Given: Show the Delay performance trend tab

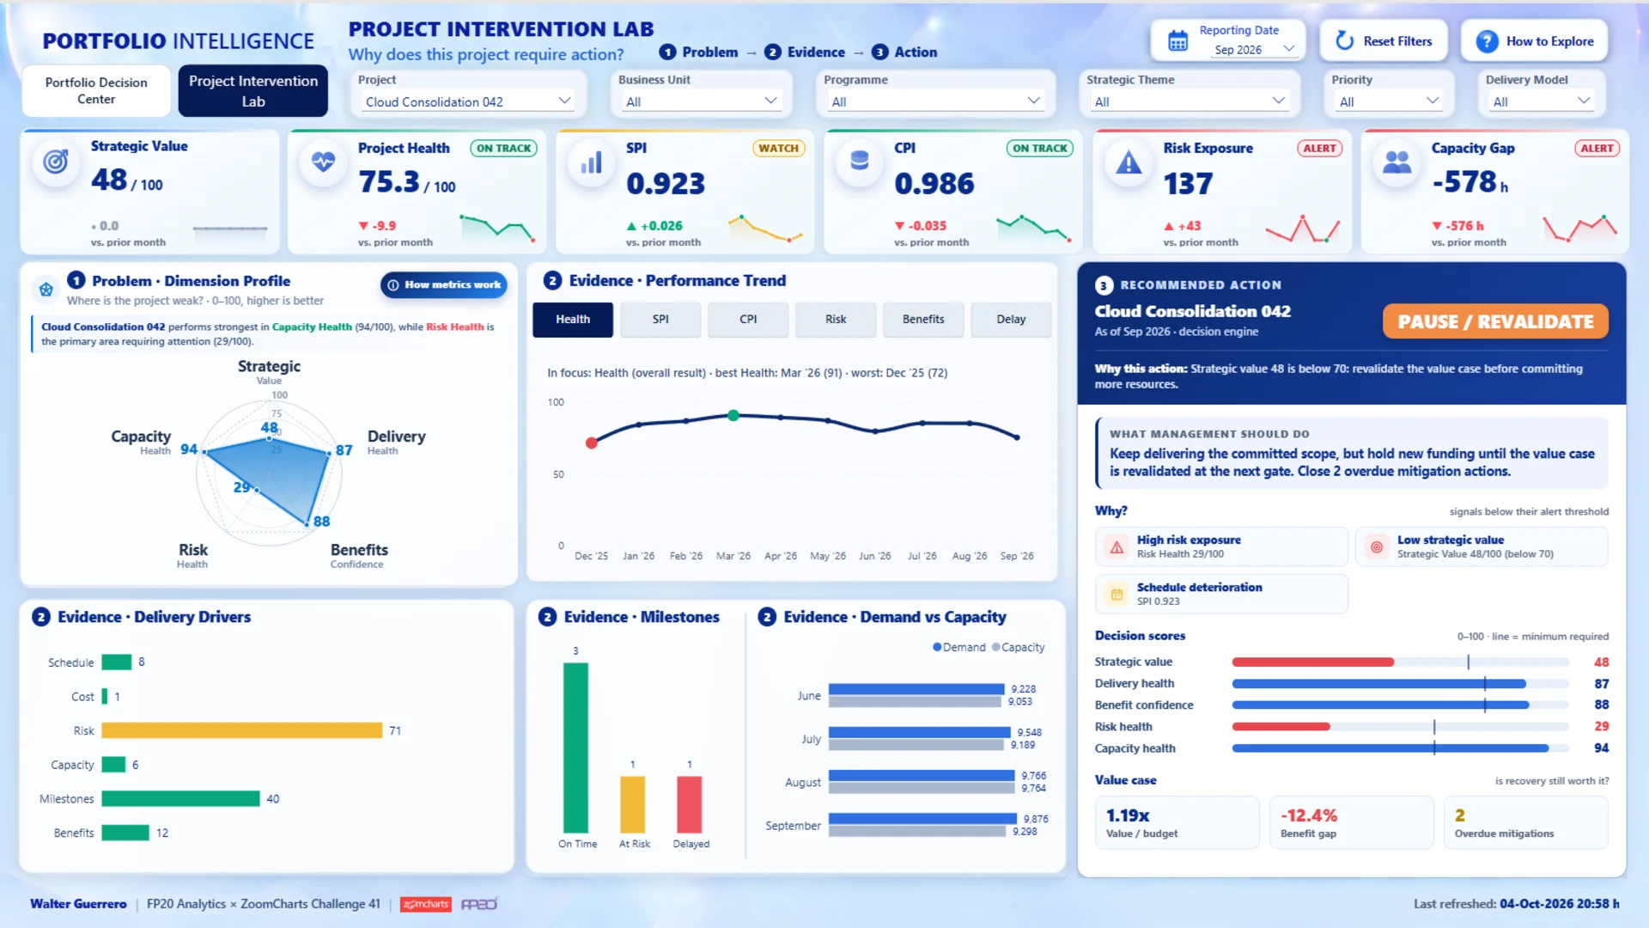Looking at the screenshot, I should point(1011,319).
